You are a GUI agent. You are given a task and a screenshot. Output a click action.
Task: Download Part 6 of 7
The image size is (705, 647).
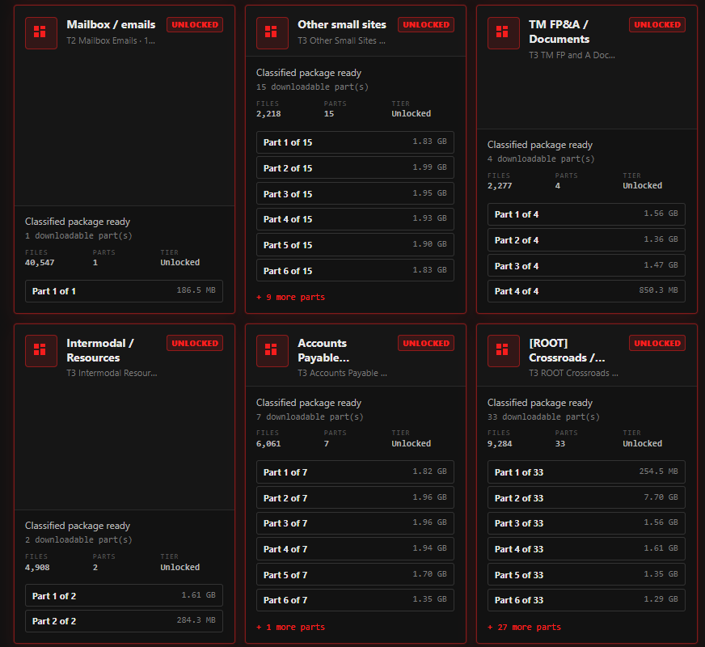point(355,600)
